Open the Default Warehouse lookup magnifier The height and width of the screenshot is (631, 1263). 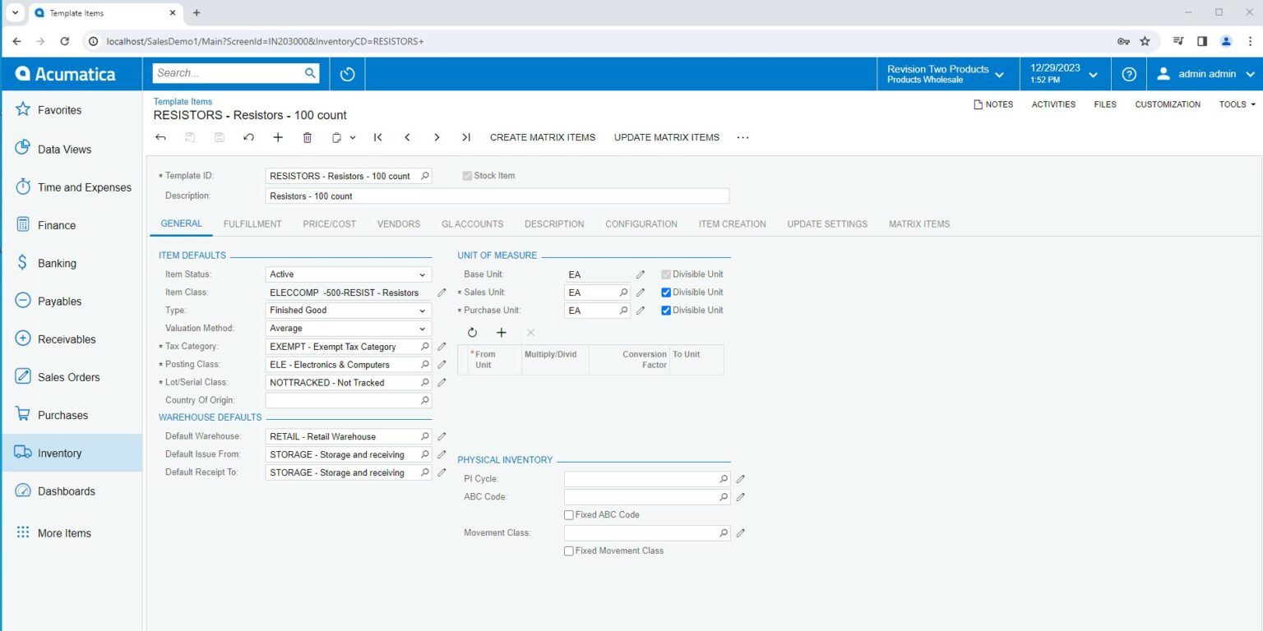click(424, 437)
